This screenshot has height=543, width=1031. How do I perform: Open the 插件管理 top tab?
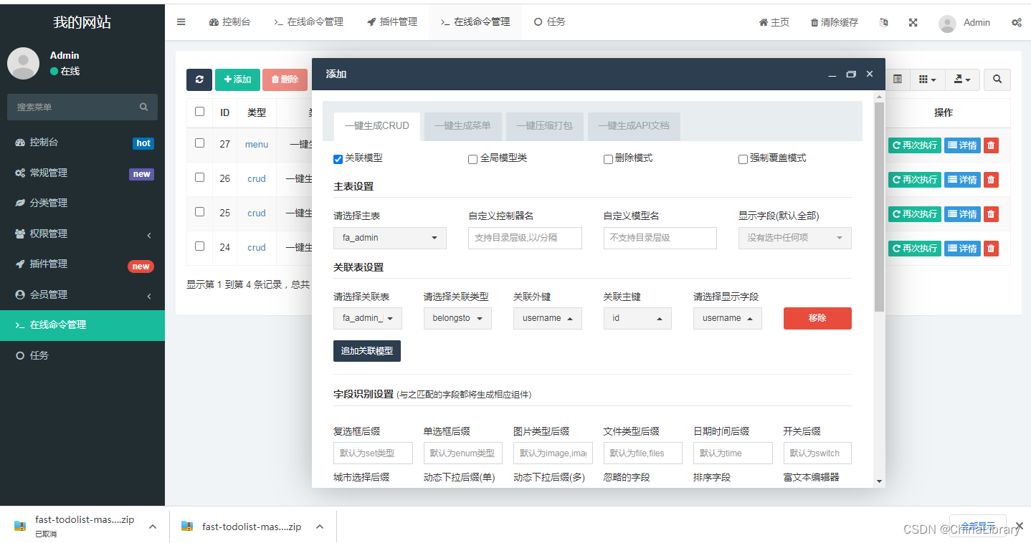point(392,22)
